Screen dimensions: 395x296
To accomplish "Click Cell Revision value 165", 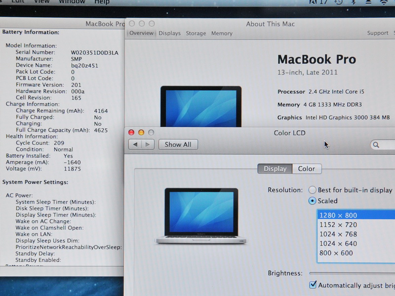I will click(76, 98).
